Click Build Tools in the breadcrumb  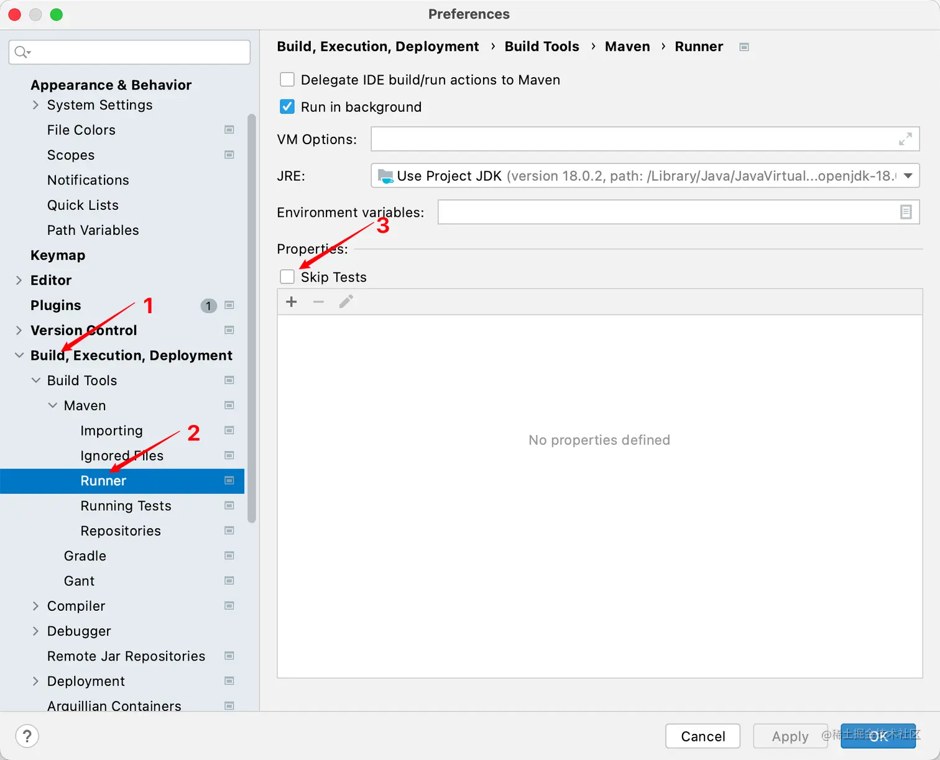click(542, 47)
